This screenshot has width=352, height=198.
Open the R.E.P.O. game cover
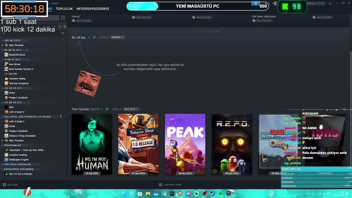(x=232, y=144)
